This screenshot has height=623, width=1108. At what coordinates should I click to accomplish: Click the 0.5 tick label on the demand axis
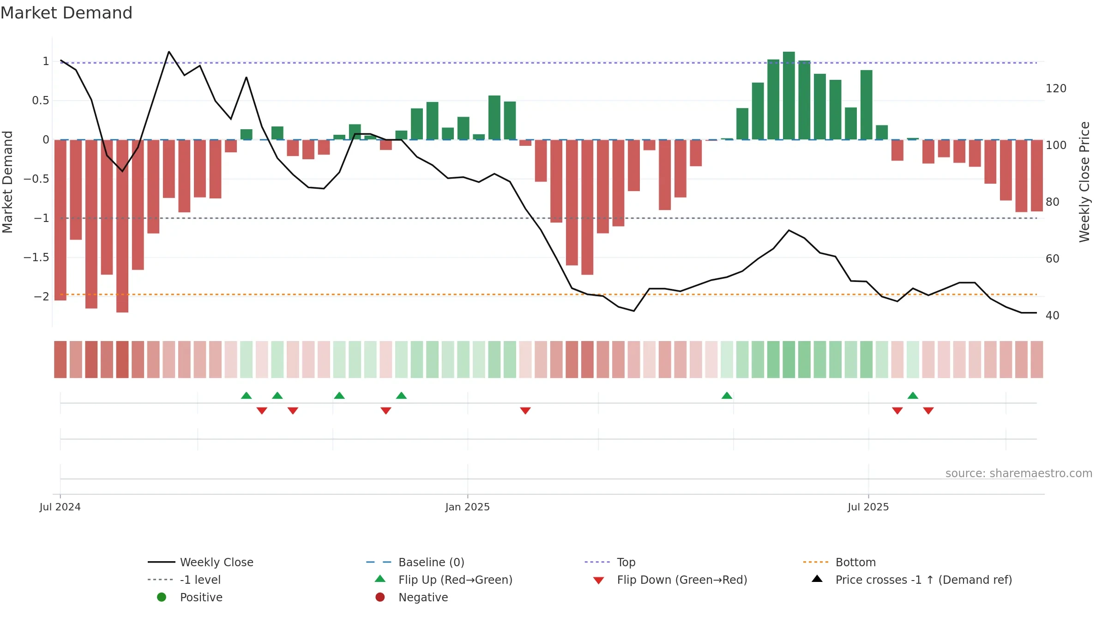[41, 101]
